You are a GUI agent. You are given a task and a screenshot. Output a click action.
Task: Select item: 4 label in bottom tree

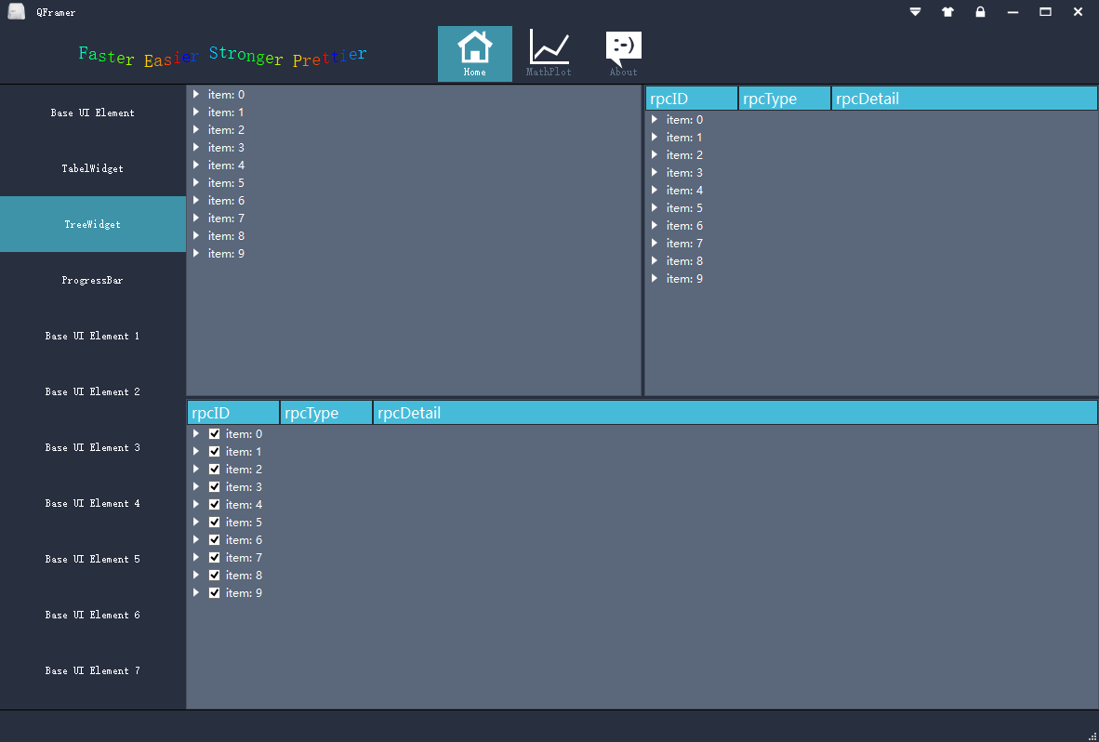[244, 505]
